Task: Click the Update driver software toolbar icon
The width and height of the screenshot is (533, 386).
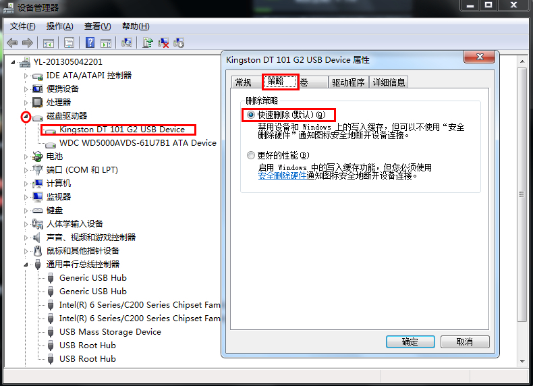Action: point(148,43)
